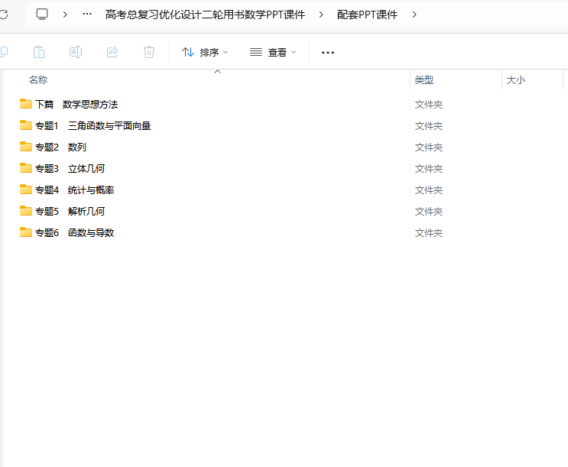The image size is (568, 467).
Task: Click the 配套PPT课件 breadcrumb segment
Action: click(367, 15)
